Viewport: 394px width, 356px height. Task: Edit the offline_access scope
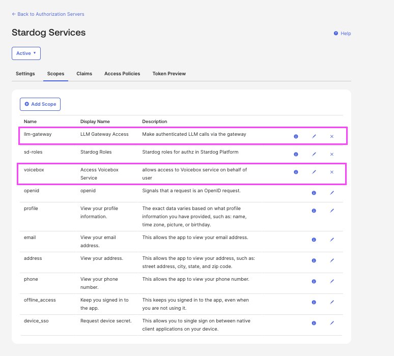click(x=332, y=302)
